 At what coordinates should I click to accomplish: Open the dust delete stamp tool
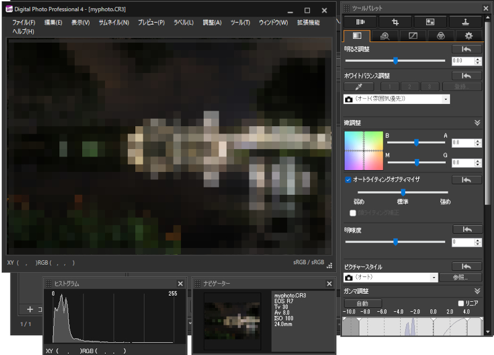pos(467,22)
